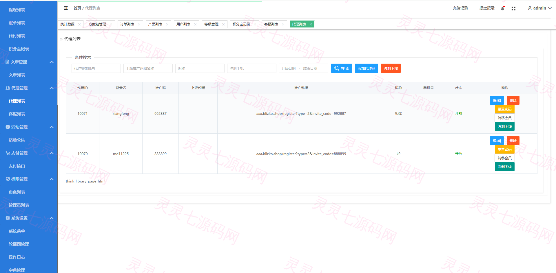Open the admin user dropdown
The image size is (556, 273).
click(x=540, y=8)
